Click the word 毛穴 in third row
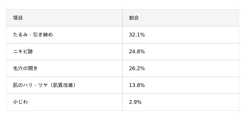Viewport: 251px width, 120px height. pyautogui.click(x=18, y=68)
